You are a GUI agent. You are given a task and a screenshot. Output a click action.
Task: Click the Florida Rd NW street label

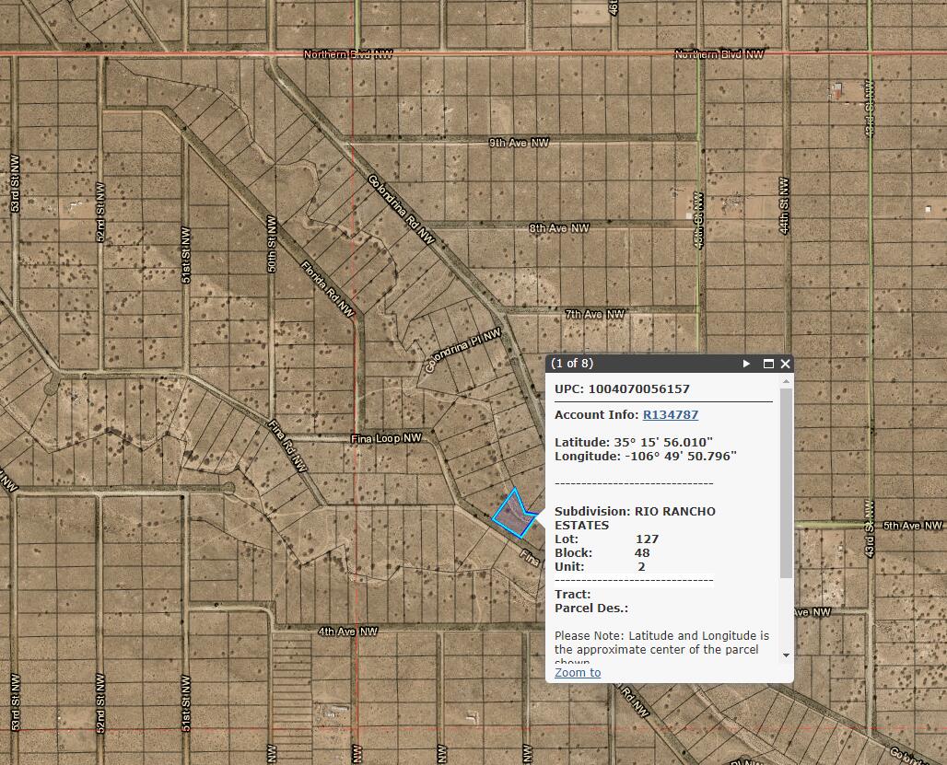(x=327, y=289)
